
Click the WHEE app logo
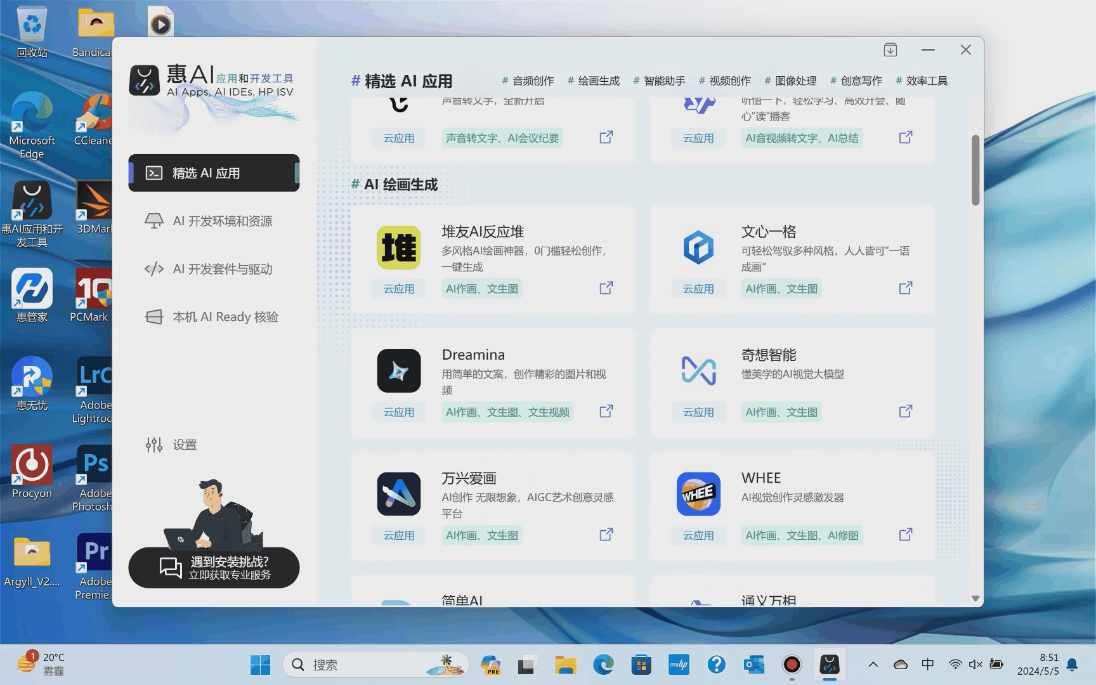(698, 493)
